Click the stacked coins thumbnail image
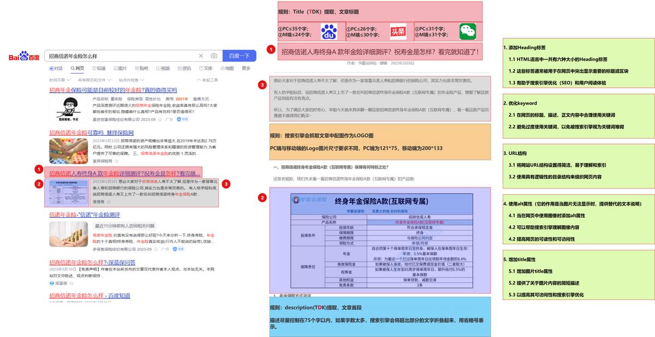The width and height of the screenshot is (655, 337). [x=68, y=234]
